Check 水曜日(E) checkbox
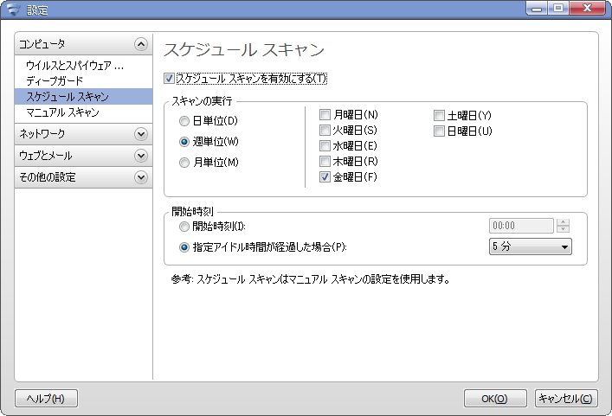Image resolution: width=612 pixels, height=416 pixels. [325, 146]
